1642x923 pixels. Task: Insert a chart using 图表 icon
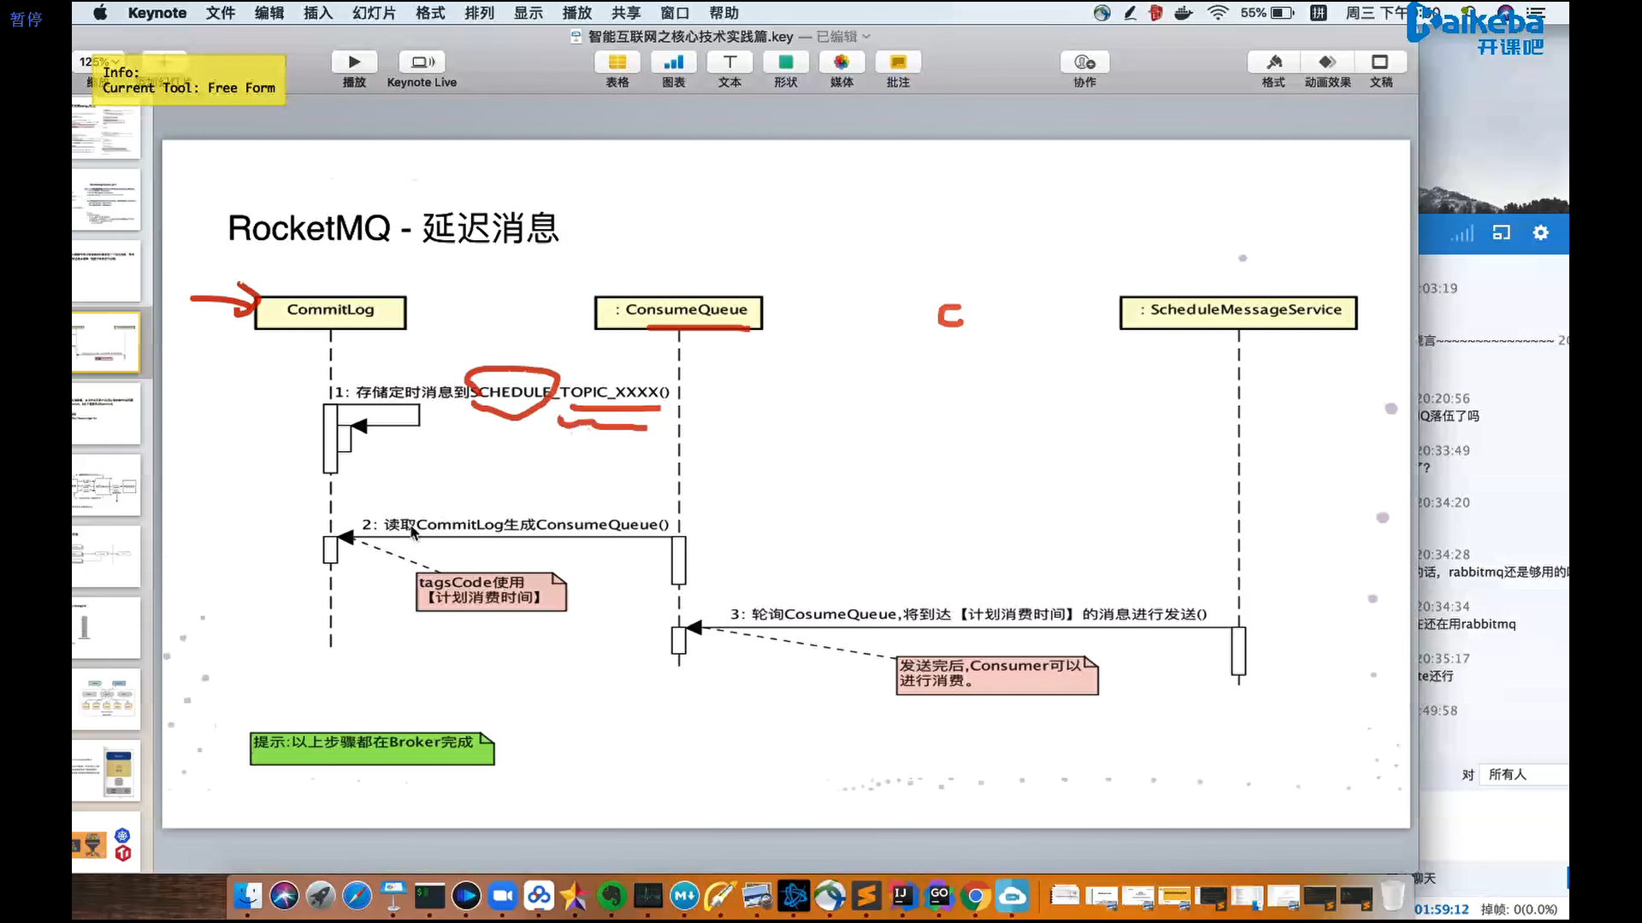point(673,62)
